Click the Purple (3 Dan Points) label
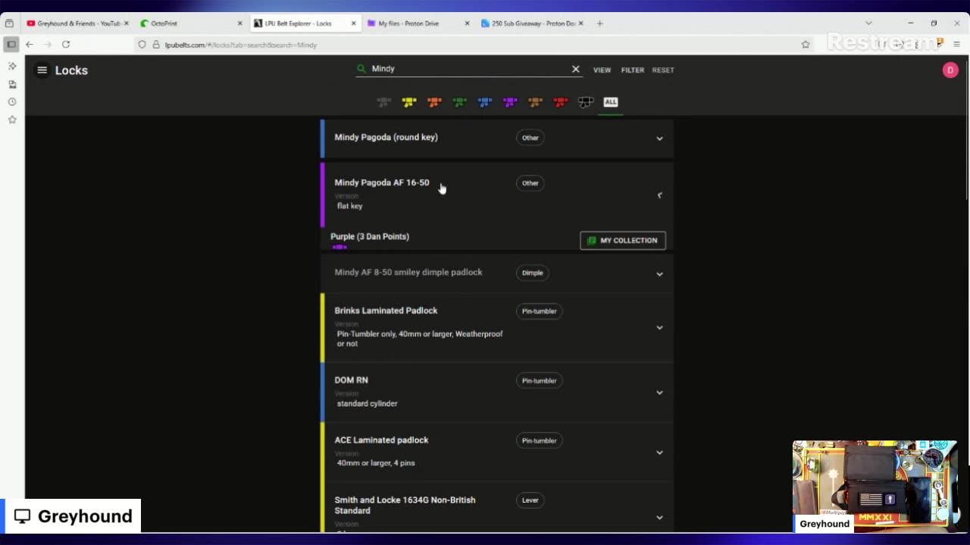This screenshot has width=970, height=545. coord(370,236)
